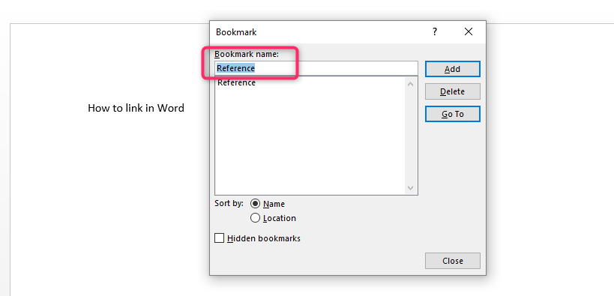Click the Go To button
Viewport: 614px width, 296px height.
[452, 114]
